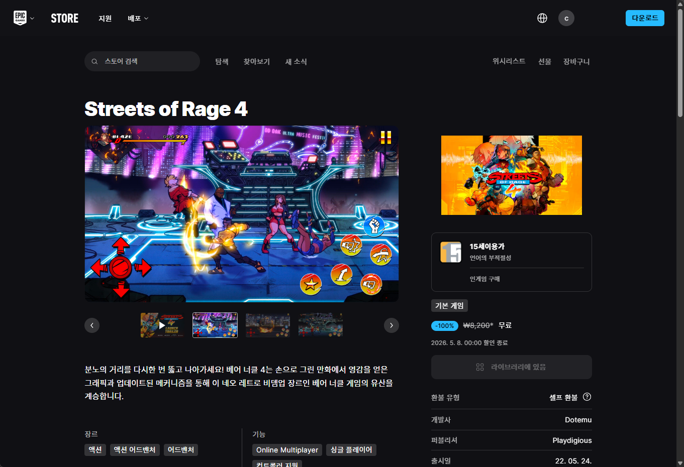This screenshot has height=467, width=684.
Task: Click the -100% discount badge
Action: tap(445, 326)
